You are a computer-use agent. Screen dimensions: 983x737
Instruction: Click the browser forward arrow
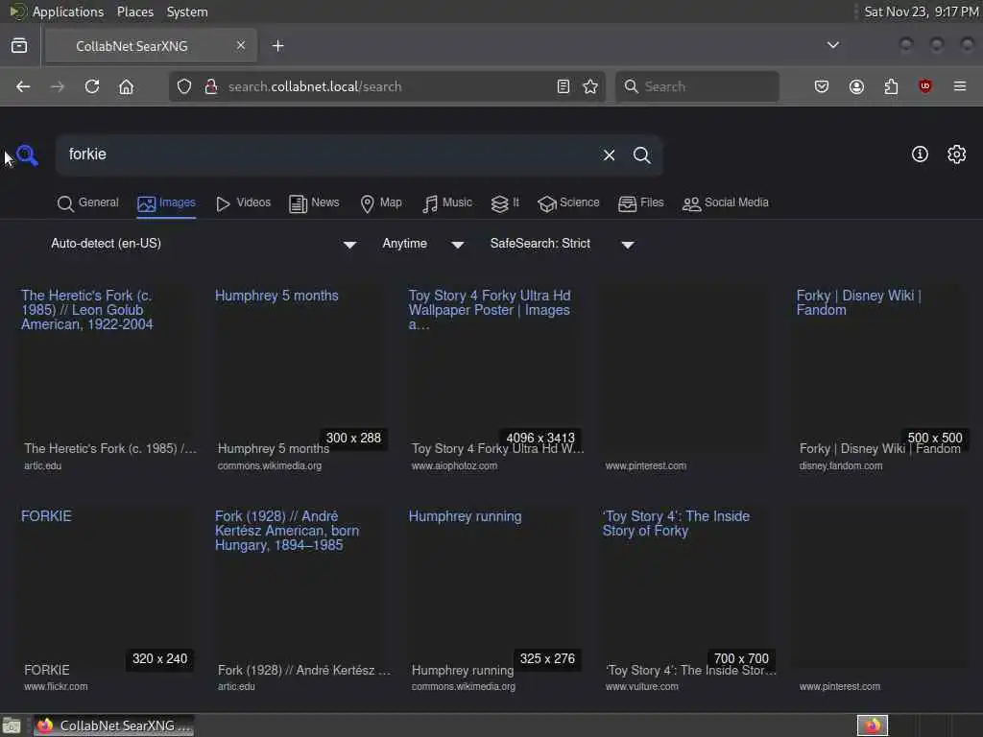pos(57,86)
